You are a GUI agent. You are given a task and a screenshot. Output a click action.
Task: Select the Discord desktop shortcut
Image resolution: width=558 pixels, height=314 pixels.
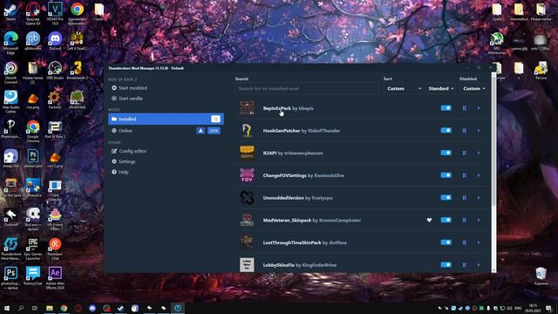55,41
